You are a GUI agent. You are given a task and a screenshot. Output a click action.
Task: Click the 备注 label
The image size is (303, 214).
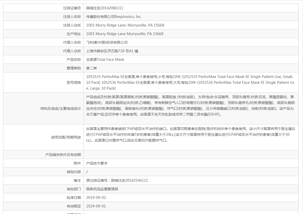(x=77, y=180)
